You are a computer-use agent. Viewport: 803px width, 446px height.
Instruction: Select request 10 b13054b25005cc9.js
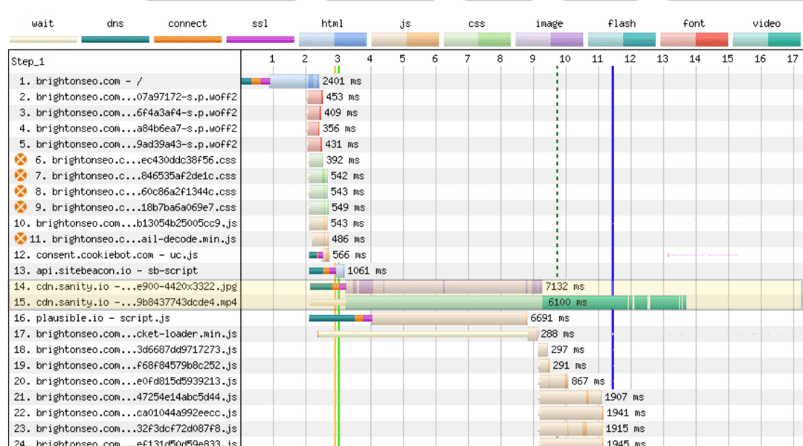click(125, 223)
